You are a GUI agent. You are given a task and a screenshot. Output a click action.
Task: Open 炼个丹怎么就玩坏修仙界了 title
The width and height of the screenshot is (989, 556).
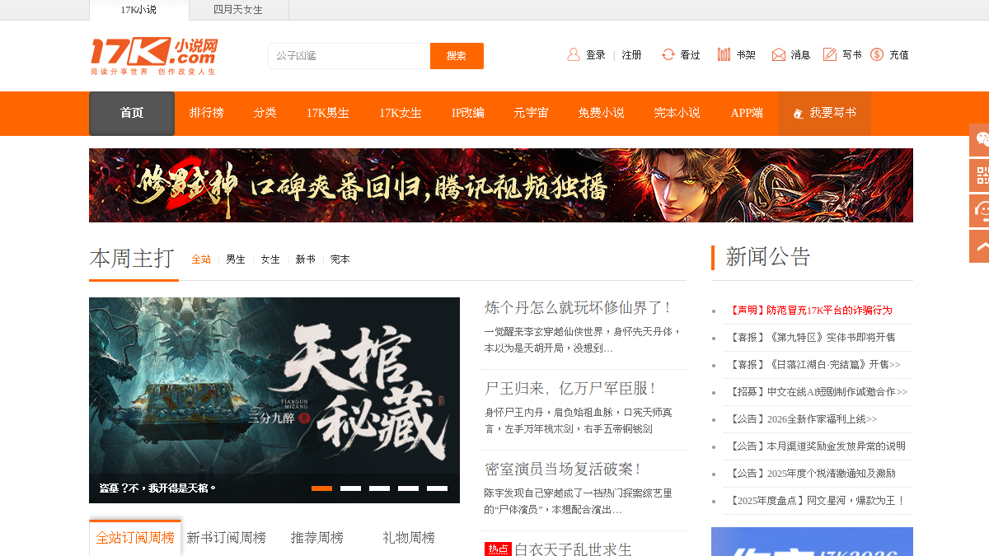(579, 308)
